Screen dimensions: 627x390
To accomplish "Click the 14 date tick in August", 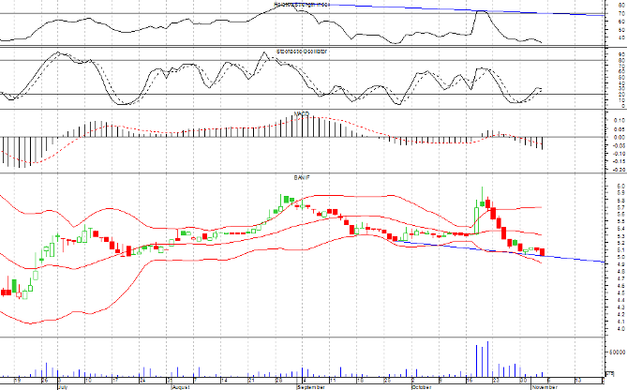I will click(224, 380).
